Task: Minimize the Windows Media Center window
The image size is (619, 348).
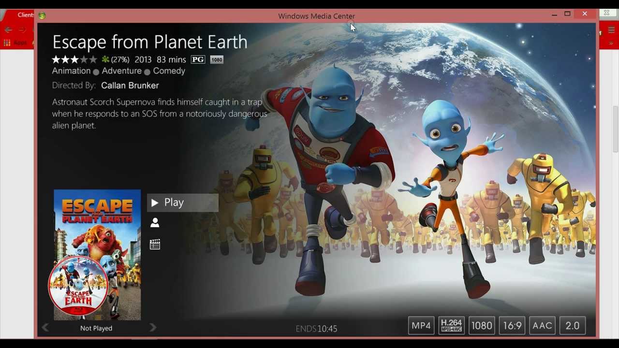Action: pos(554,14)
